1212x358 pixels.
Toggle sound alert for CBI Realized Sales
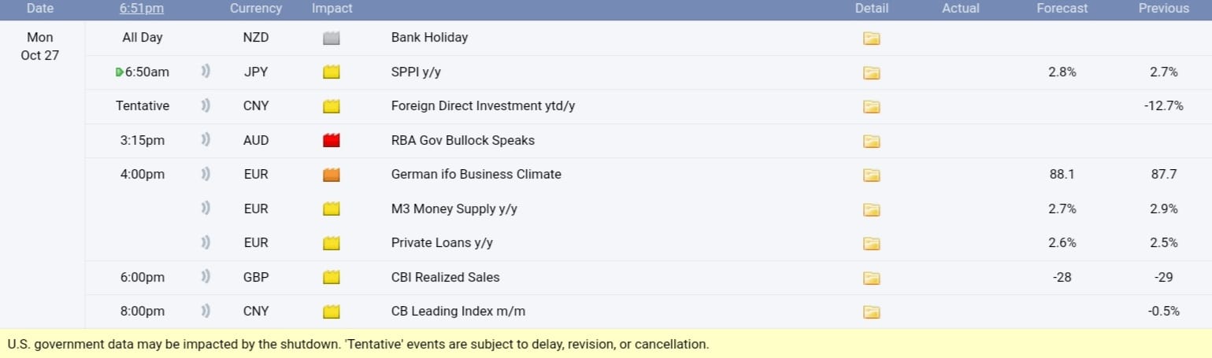click(206, 277)
